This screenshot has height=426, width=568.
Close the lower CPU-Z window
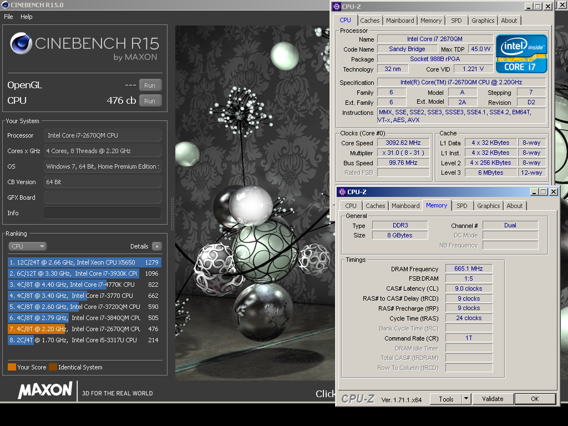554,192
